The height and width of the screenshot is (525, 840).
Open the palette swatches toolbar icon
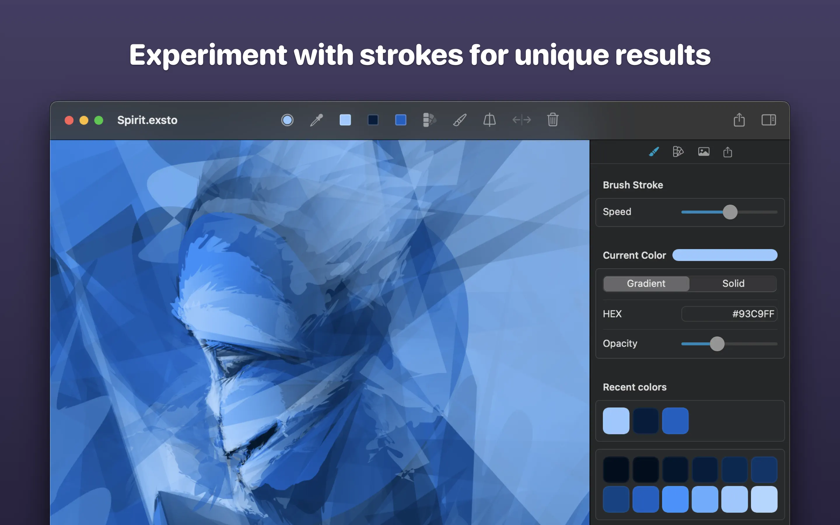(x=429, y=120)
